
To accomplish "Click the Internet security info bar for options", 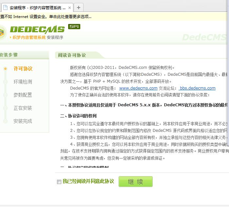I will pyautogui.click(x=98, y=17).
